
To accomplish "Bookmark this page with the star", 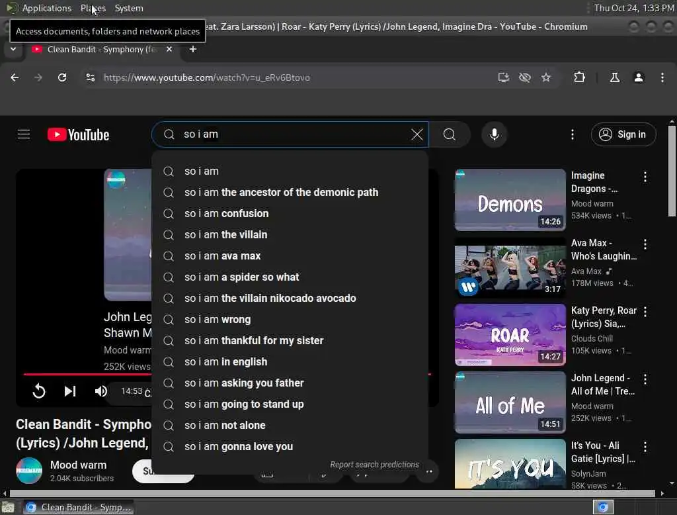I will (x=546, y=77).
